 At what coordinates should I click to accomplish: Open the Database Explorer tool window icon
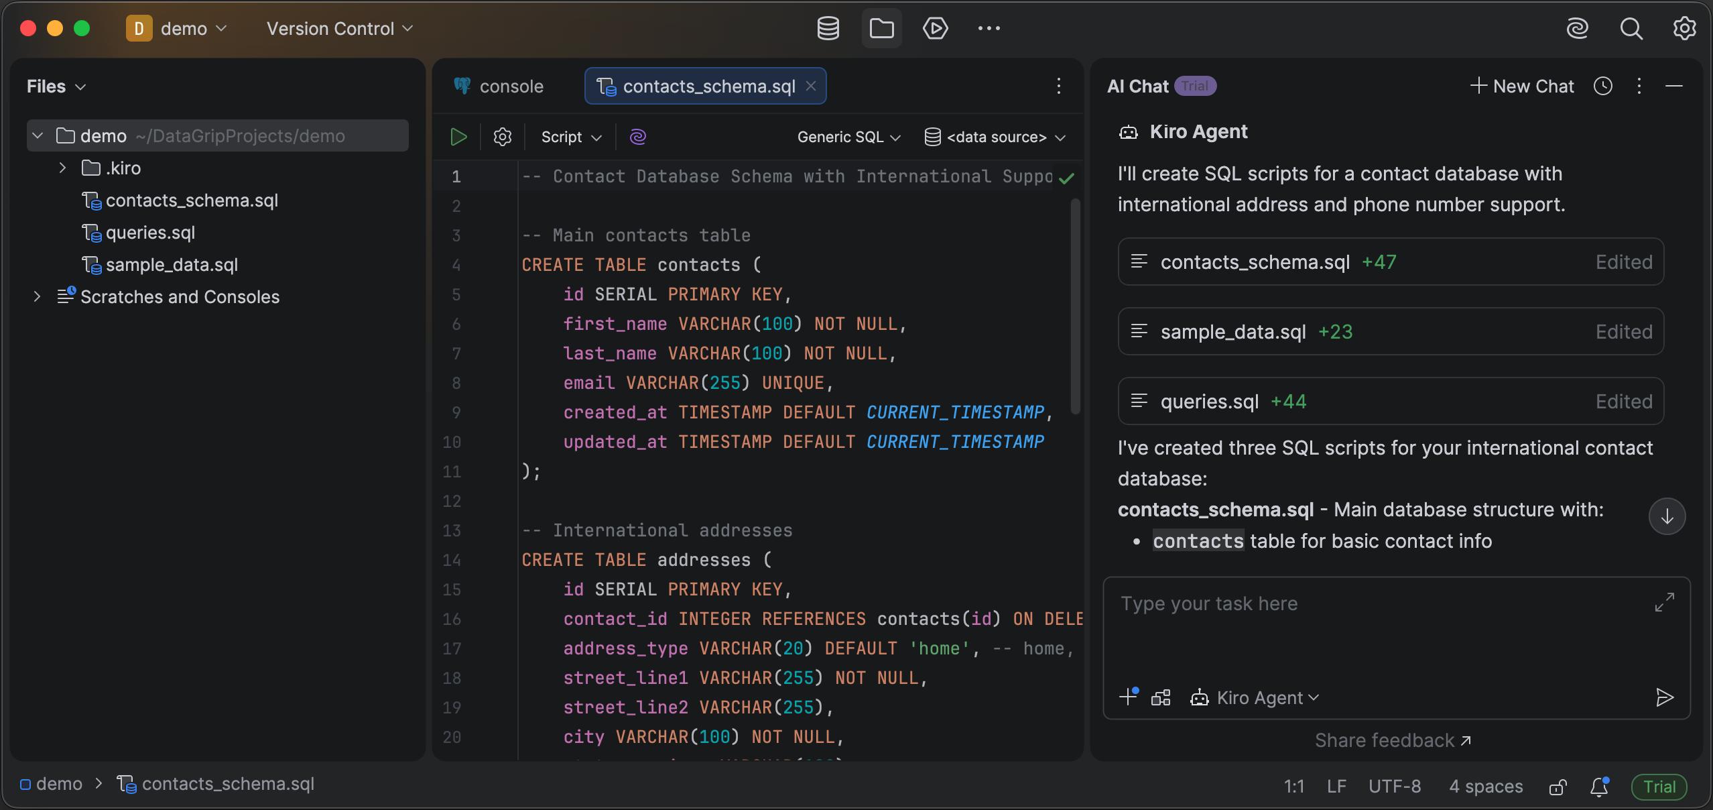[828, 29]
